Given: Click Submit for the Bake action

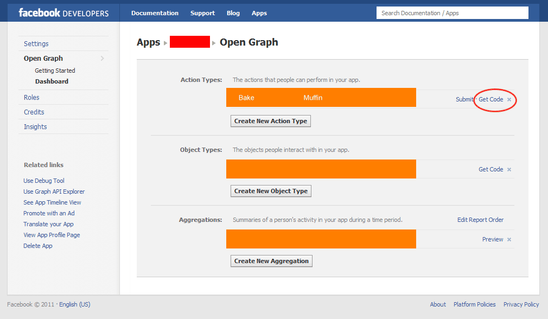Looking at the screenshot, I should (x=464, y=100).
